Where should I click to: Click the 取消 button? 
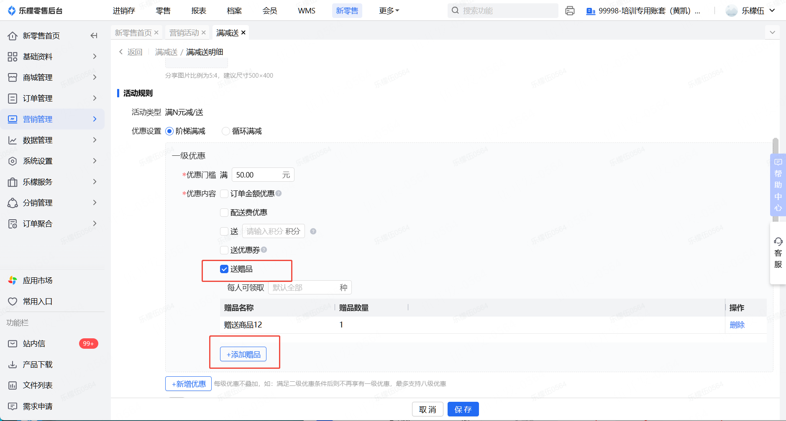click(428, 409)
